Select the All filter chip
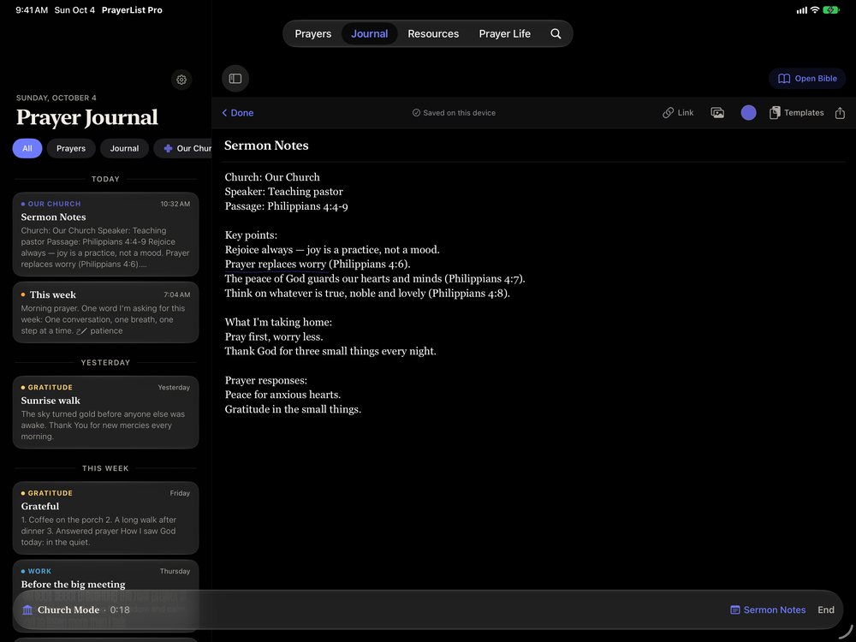 27,148
